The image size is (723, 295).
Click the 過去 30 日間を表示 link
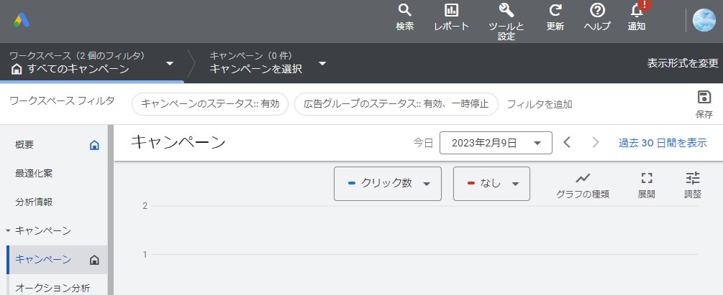point(662,143)
